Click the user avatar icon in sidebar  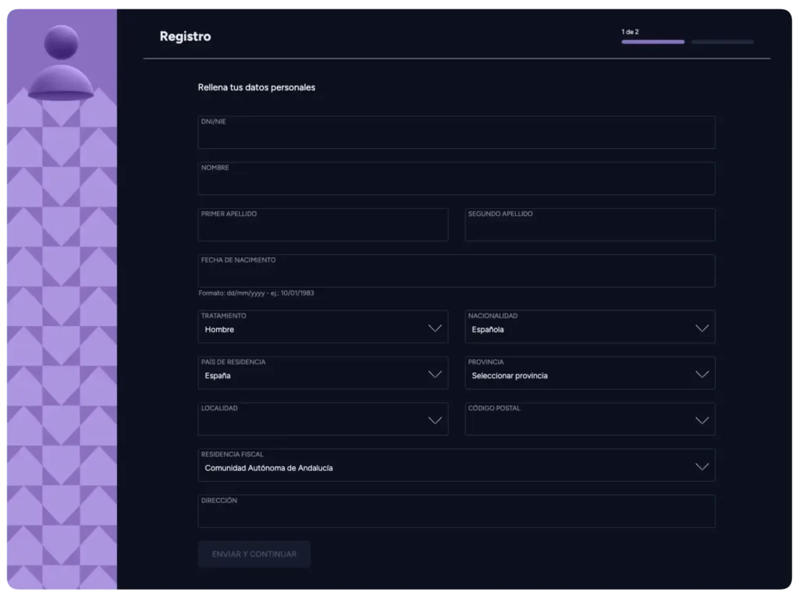click(61, 62)
